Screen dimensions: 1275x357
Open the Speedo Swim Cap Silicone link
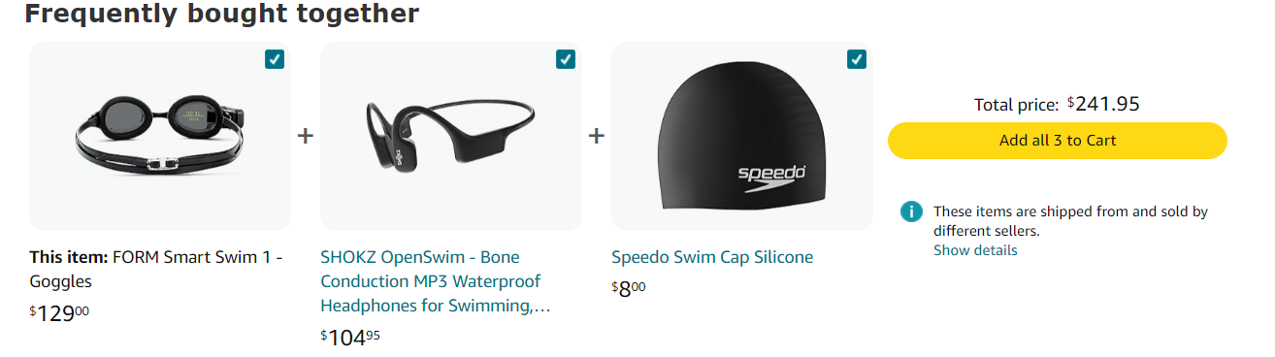(712, 257)
